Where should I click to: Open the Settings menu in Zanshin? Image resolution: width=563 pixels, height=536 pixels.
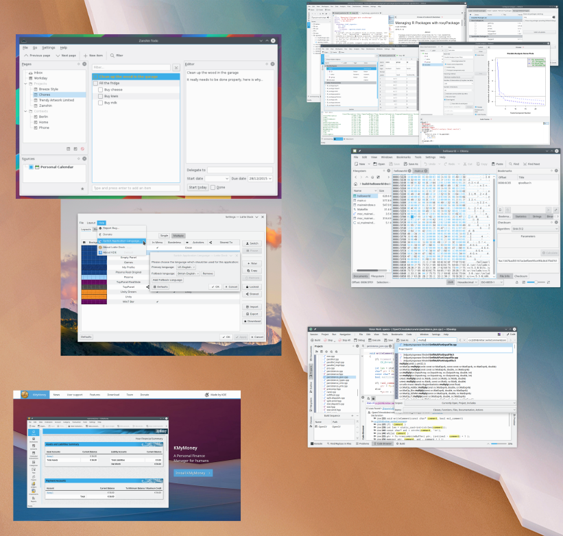click(49, 47)
